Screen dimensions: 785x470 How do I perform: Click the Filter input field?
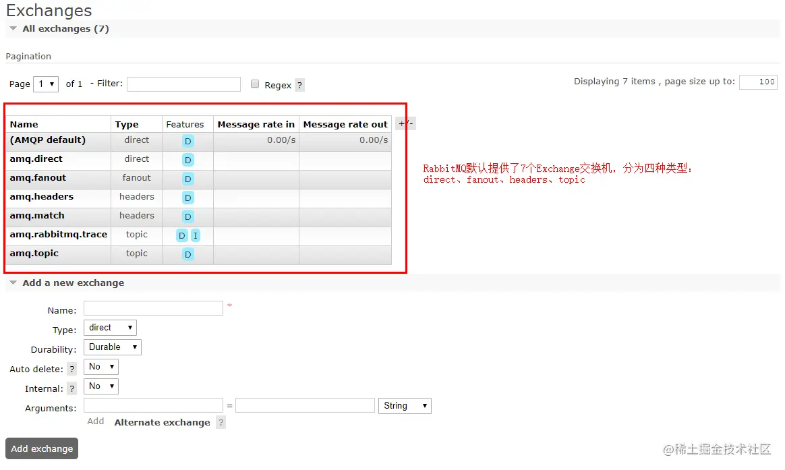(x=183, y=84)
